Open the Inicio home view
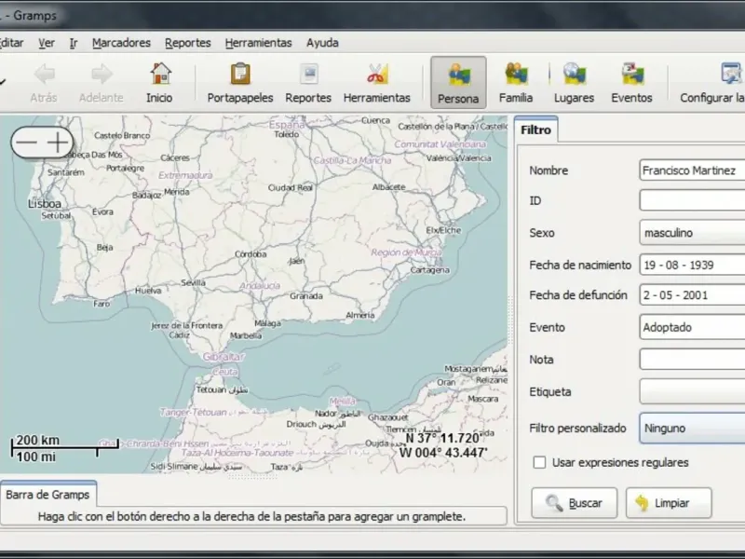Image resolution: width=745 pixels, height=559 pixels. [159, 82]
